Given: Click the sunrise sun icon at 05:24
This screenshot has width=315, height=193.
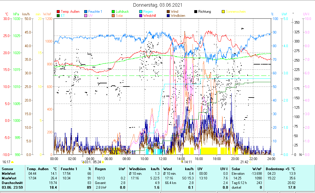Looking at the screenshot, I should coord(103,162).
